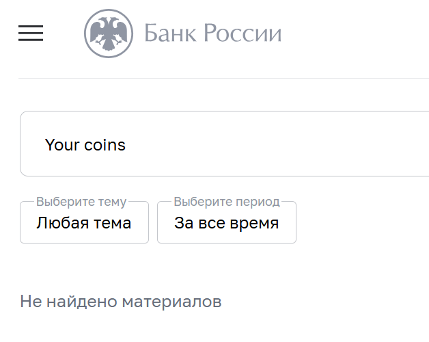Viewport: 429px width, 342px height.
Task: Select the word "время" in the period selector
Action: pyautogui.click(x=255, y=223)
